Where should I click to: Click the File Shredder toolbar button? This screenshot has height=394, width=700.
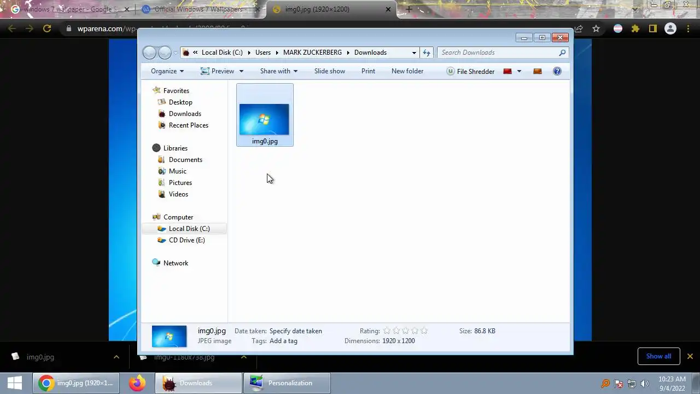pos(470,71)
